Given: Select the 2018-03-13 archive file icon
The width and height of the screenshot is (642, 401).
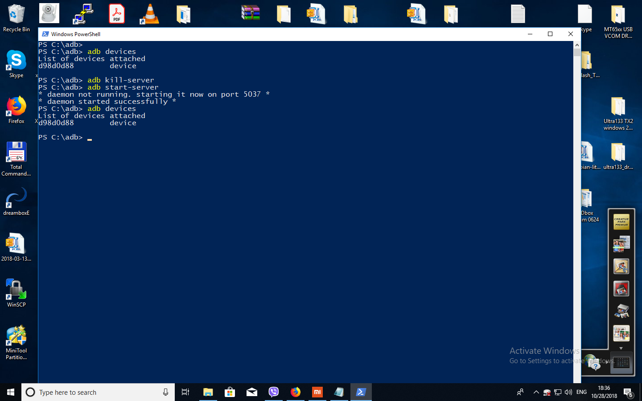Looking at the screenshot, I should click(x=16, y=247).
